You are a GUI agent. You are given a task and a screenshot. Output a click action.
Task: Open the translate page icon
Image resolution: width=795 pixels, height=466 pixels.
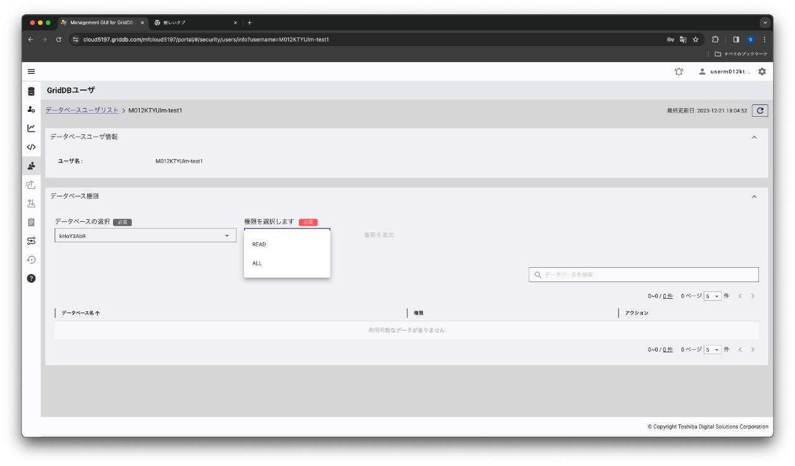(x=683, y=39)
